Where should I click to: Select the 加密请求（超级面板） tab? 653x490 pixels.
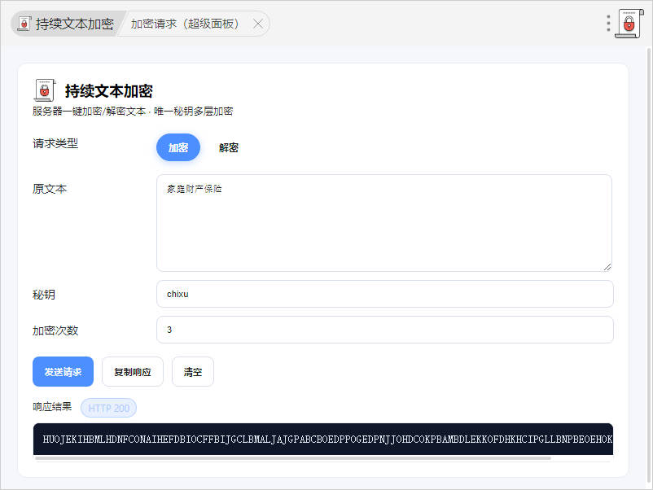tap(186, 24)
